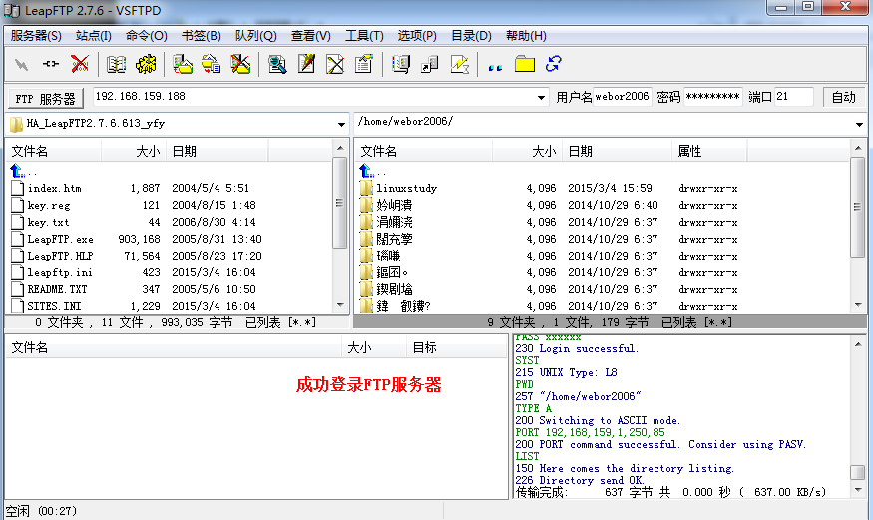Click the disconnect red X icon
873x520 pixels.
click(80, 64)
